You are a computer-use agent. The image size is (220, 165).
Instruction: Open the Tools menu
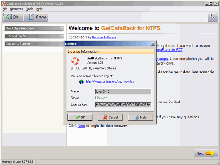(x=30, y=9)
